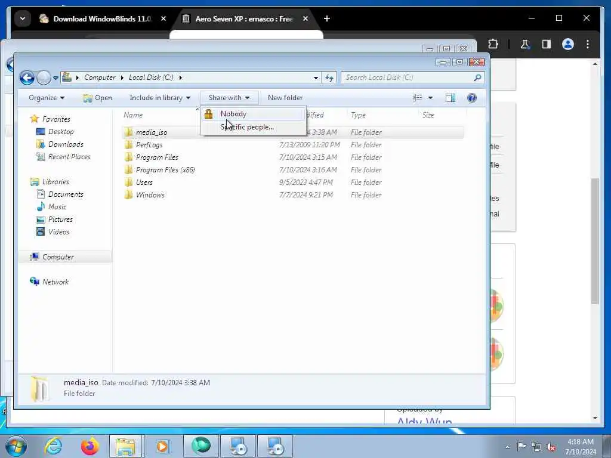Click the Change your view icon

(417, 98)
